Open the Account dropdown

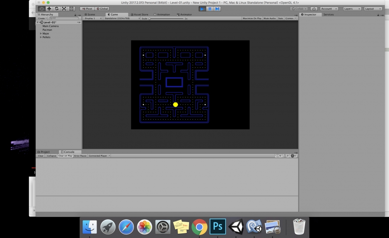329,9
